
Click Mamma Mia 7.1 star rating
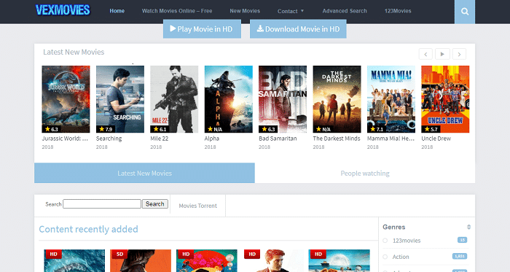click(377, 129)
